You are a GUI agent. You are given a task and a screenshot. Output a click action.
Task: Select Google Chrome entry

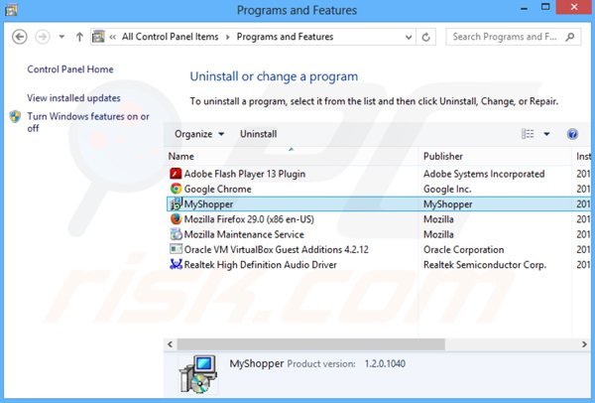(218, 190)
